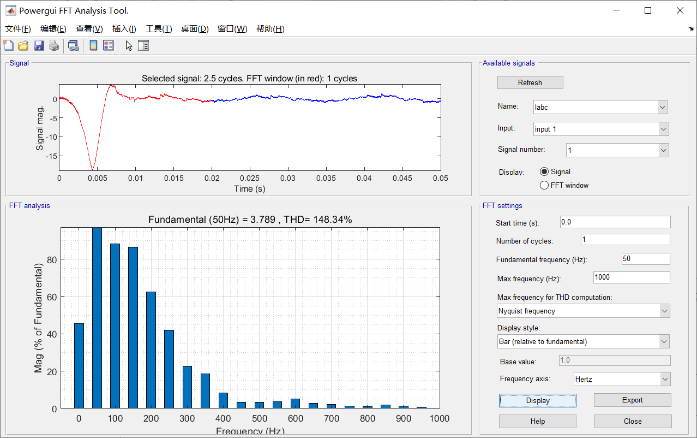Open the 插入(I) menu
Screen dimensions: 697x438
tap(124, 29)
